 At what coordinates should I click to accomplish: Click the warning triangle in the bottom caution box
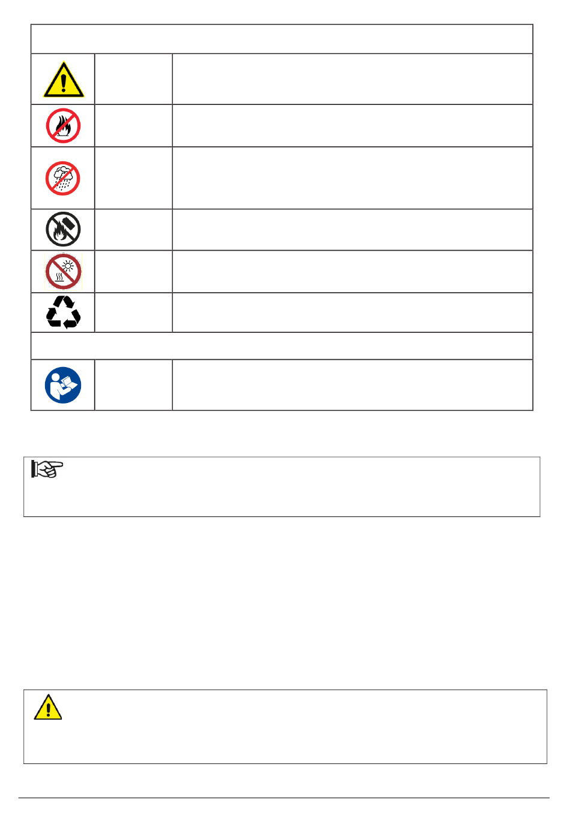tap(48, 707)
